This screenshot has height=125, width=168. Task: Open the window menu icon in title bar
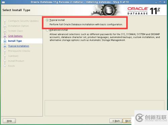coord(3,2)
